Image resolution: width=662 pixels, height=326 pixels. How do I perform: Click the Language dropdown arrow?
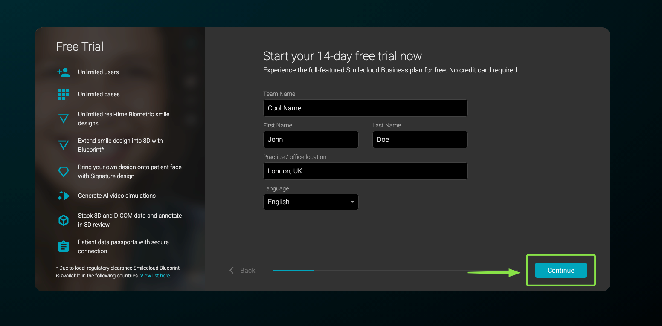[353, 202]
